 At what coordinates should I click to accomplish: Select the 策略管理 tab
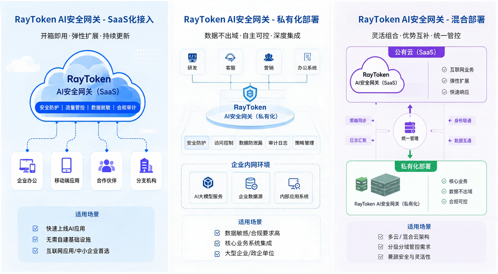click(x=304, y=143)
